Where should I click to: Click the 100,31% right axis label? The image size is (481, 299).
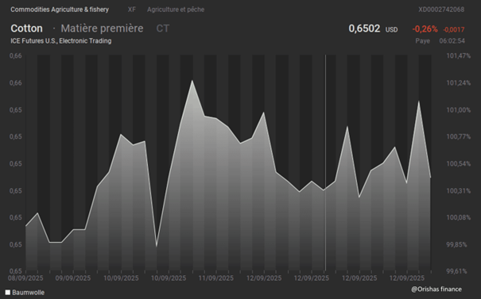458,191
